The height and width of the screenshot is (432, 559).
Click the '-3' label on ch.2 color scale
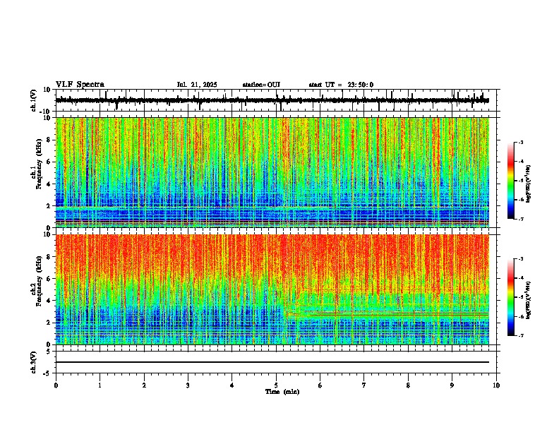point(521,259)
